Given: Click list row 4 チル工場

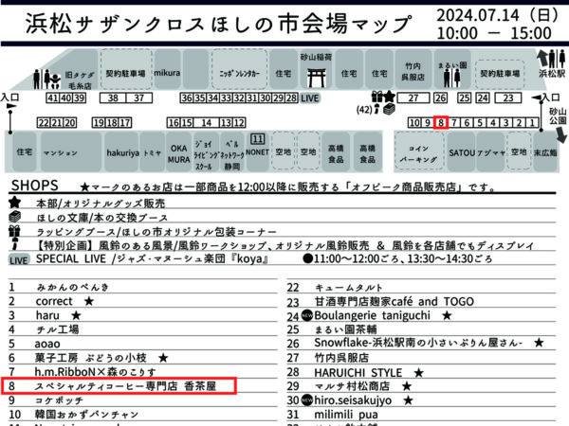Looking at the screenshot, I should pyautogui.click(x=142, y=329).
